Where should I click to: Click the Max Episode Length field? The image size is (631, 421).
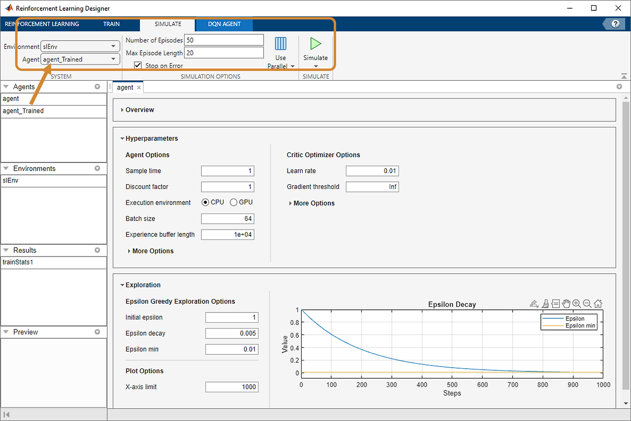pyautogui.click(x=224, y=53)
